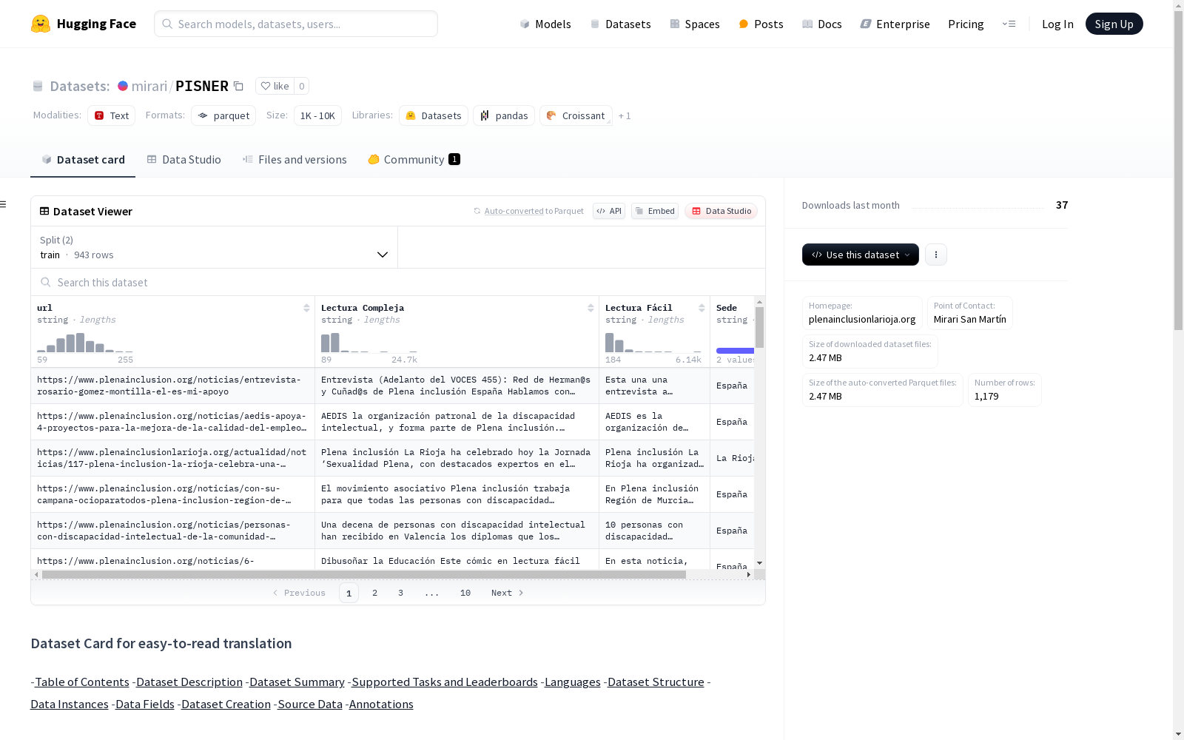Click the heart like button

click(275, 86)
